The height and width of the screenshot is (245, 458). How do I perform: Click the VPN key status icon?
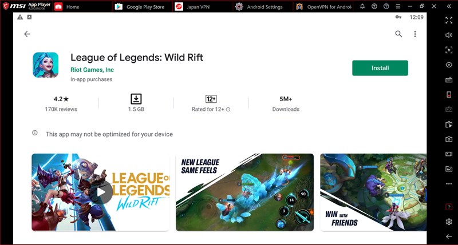coord(398,17)
